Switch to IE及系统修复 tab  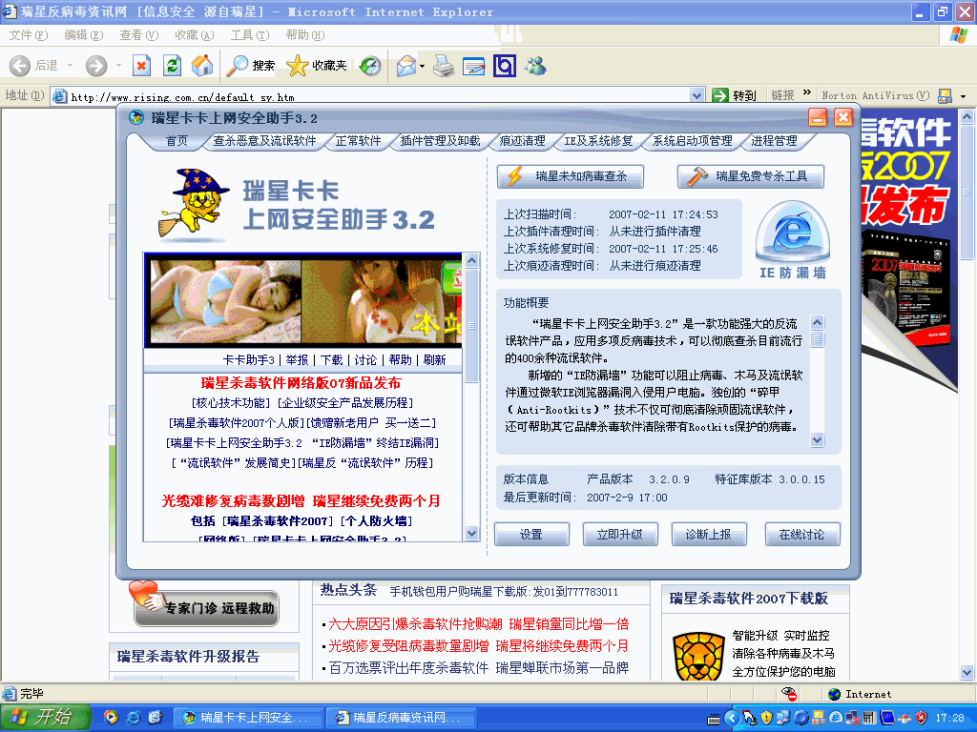[598, 141]
